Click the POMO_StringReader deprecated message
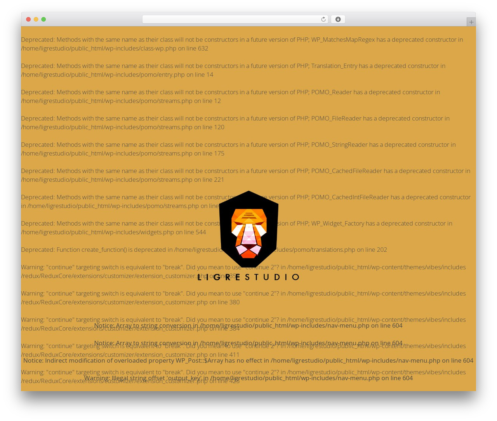497x421 pixels. pos(238,149)
